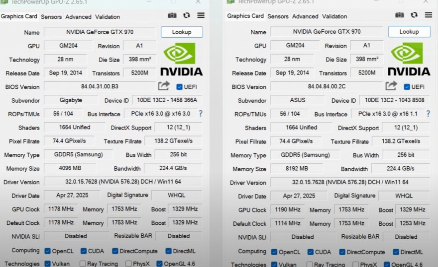Click Default Clock 1114 MHz value
The width and height of the screenshot is (438, 267).
288,223
